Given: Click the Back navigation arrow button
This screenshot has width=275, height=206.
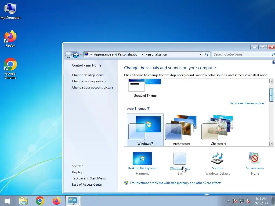Looking at the screenshot, I should click(68, 54).
